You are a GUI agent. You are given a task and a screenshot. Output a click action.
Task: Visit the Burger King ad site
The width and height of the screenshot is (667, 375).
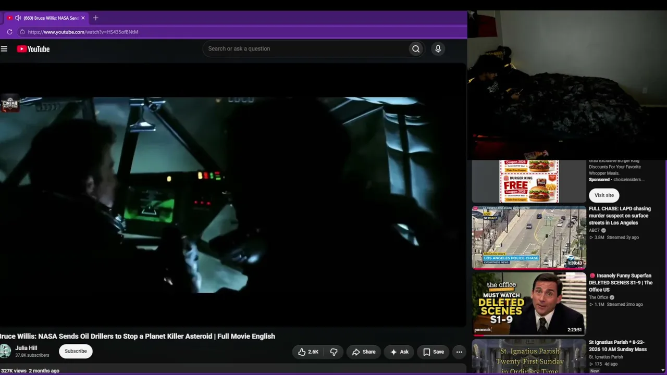[604, 195]
